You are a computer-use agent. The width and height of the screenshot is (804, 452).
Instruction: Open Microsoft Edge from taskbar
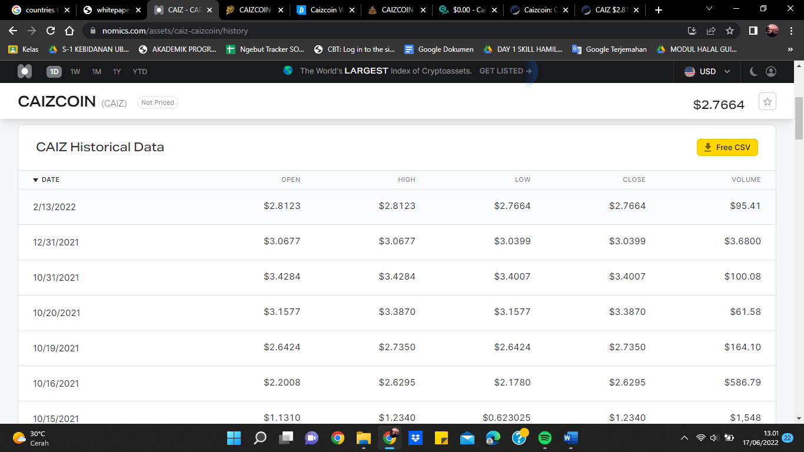493,438
